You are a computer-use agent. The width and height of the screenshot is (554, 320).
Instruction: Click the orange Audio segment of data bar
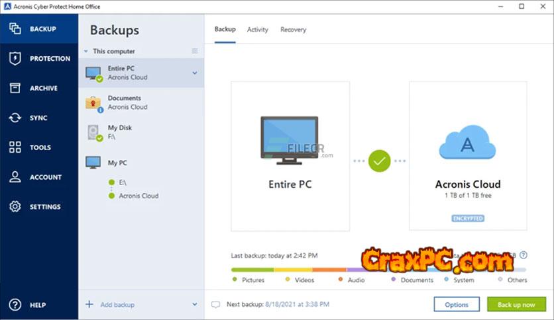tap(329, 270)
